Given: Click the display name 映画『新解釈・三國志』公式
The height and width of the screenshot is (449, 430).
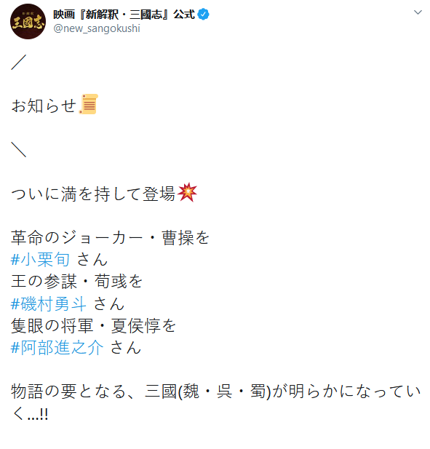Looking at the screenshot, I should click(x=124, y=15).
